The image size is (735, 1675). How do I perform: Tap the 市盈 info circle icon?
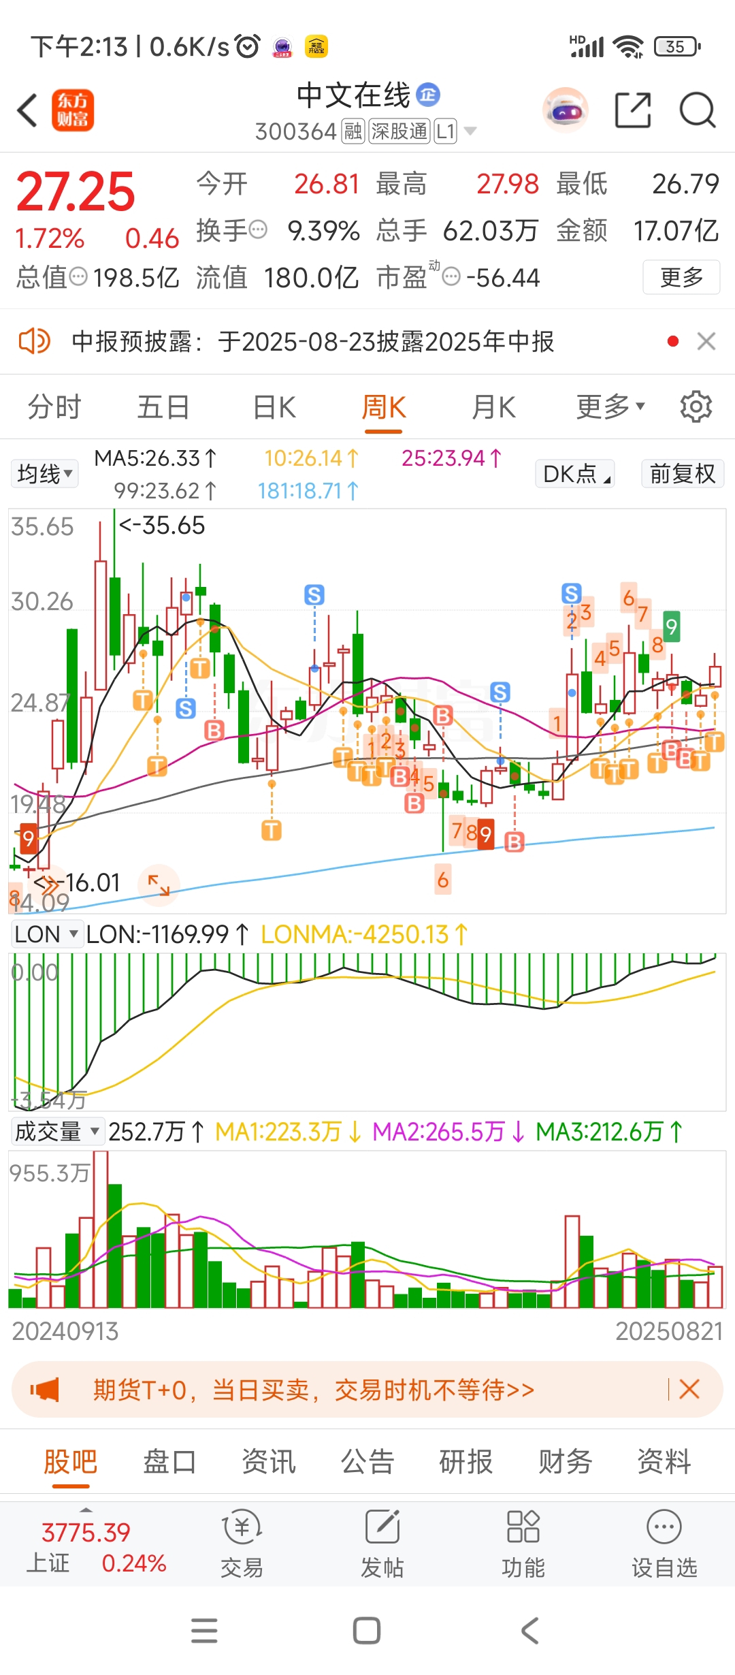451,276
